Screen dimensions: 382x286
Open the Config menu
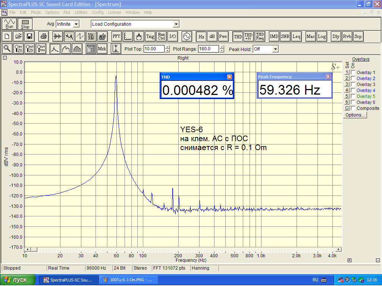98,12
